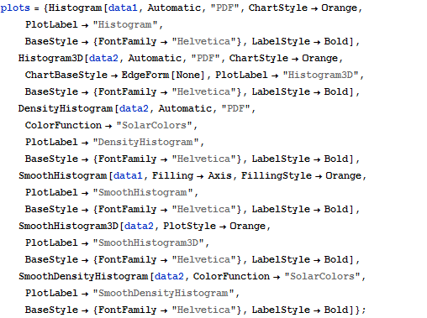
Task: Select data2 inside the SmoothHistogram3D[ call
Action: click(x=140, y=226)
